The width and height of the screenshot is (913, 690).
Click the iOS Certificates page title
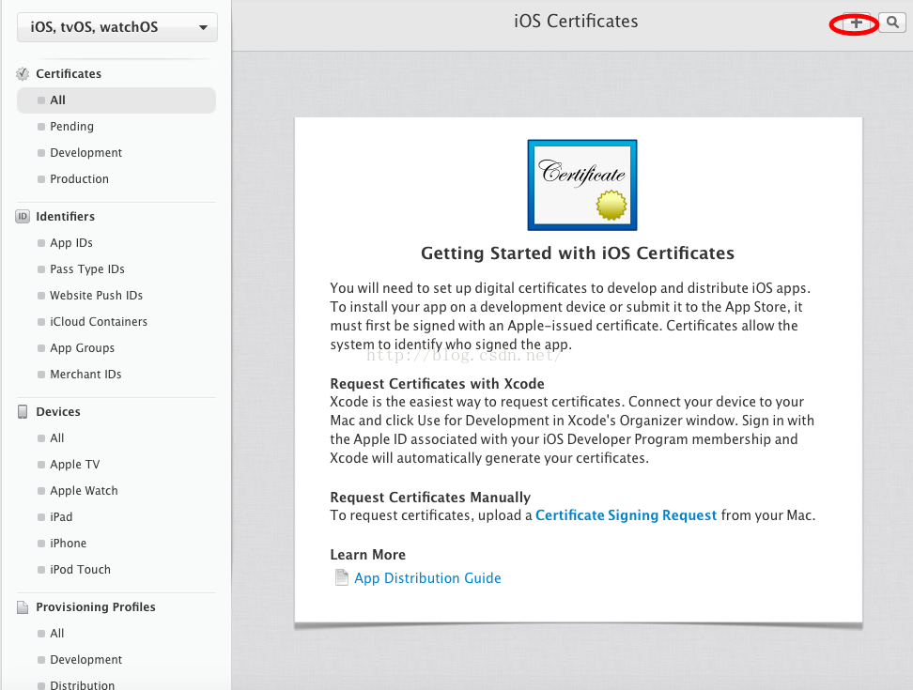click(576, 22)
